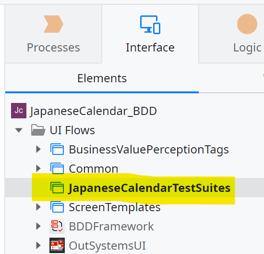264x254 pixels.
Task: Click the purple Jc module icon
Action: [19, 111]
